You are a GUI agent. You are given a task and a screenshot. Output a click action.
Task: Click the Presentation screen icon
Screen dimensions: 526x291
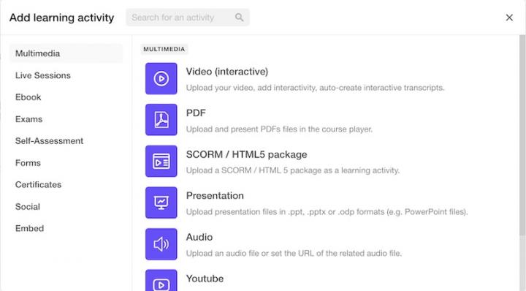[x=161, y=203]
